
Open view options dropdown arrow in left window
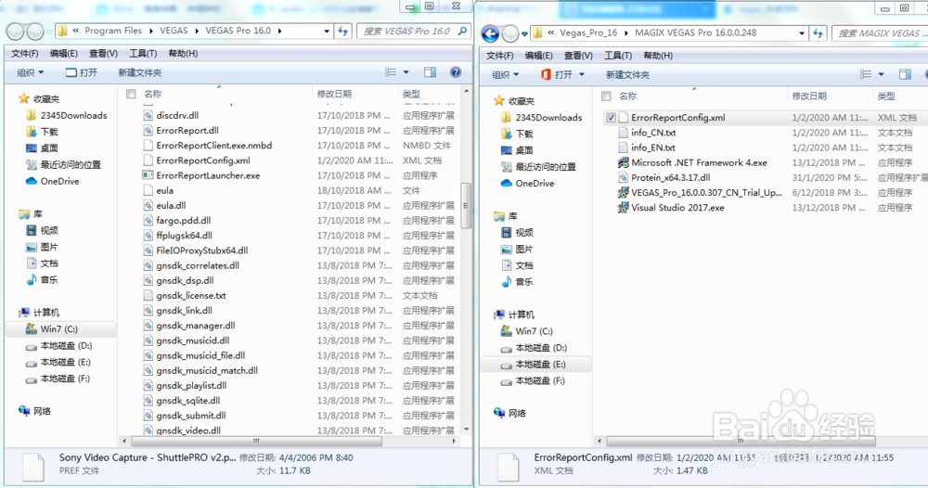tap(406, 72)
